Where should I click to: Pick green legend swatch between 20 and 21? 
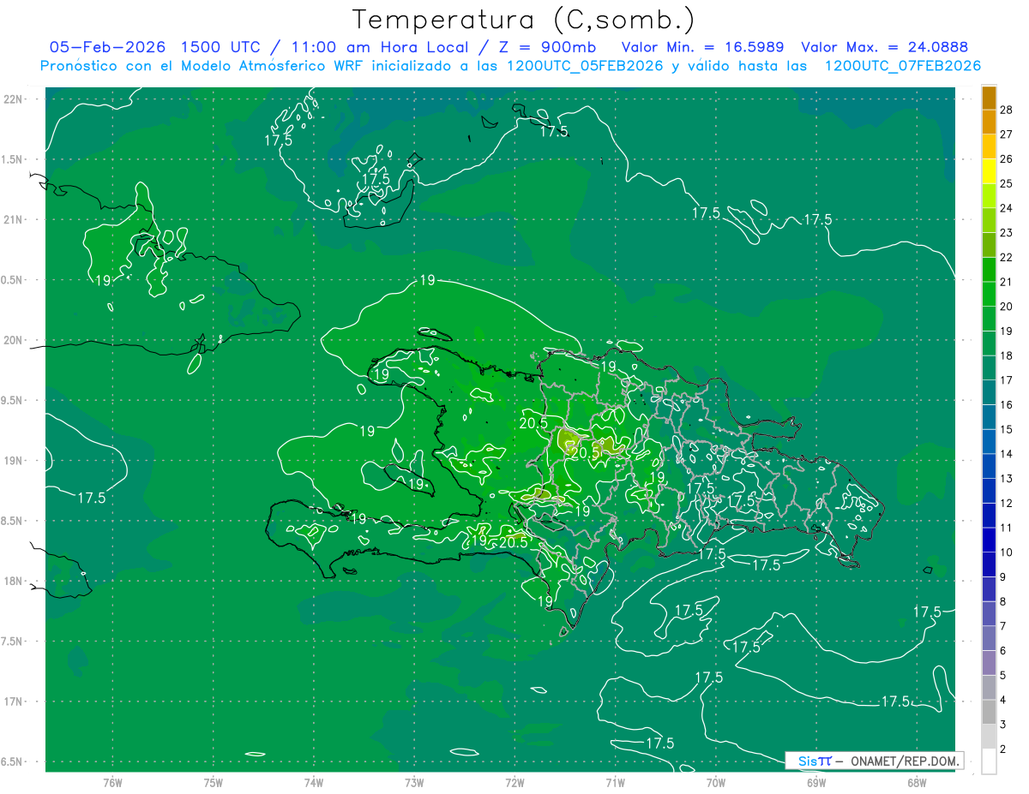(989, 294)
